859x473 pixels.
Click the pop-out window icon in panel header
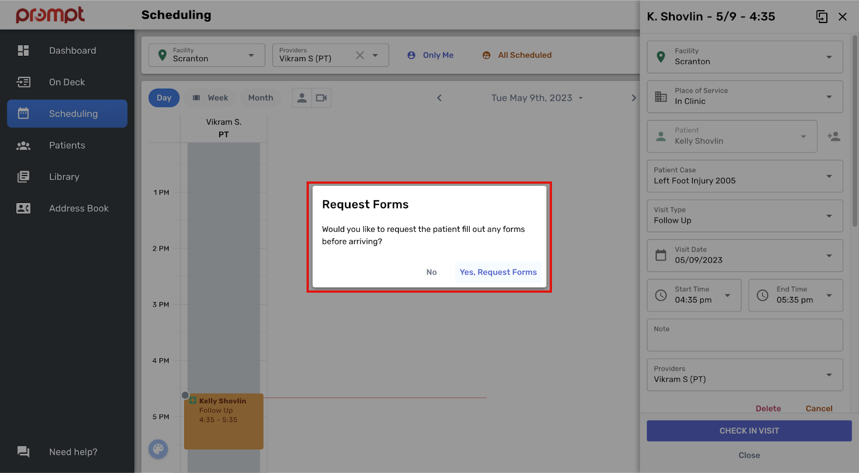[x=821, y=17]
